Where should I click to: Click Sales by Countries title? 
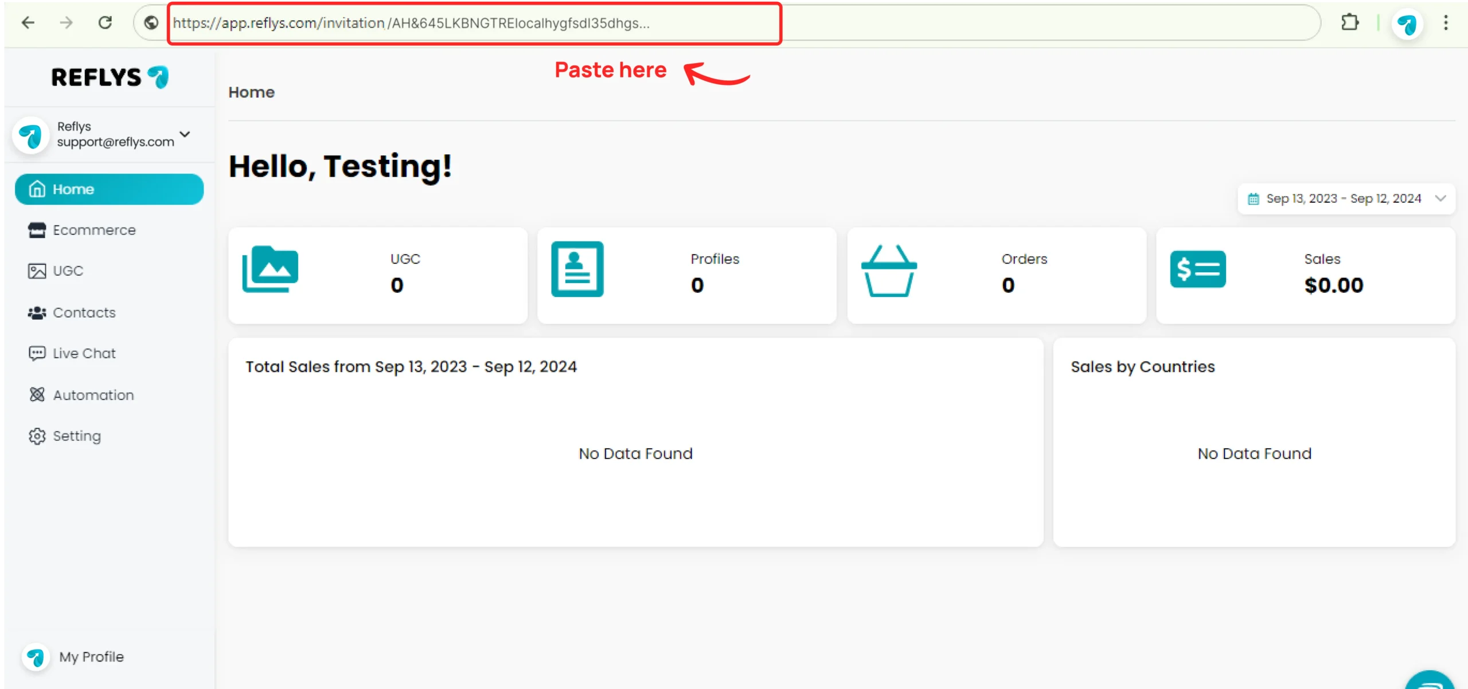point(1143,367)
